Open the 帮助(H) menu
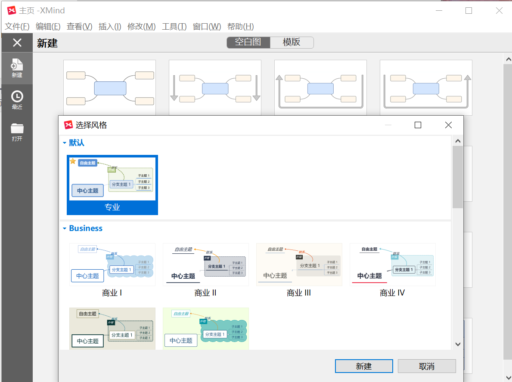Image resolution: width=512 pixels, height=382 pixels. pyautogui.click(x=240, y=26)
